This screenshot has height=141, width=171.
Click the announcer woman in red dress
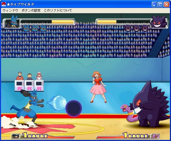pyautogui.click(x=98, y=87)
